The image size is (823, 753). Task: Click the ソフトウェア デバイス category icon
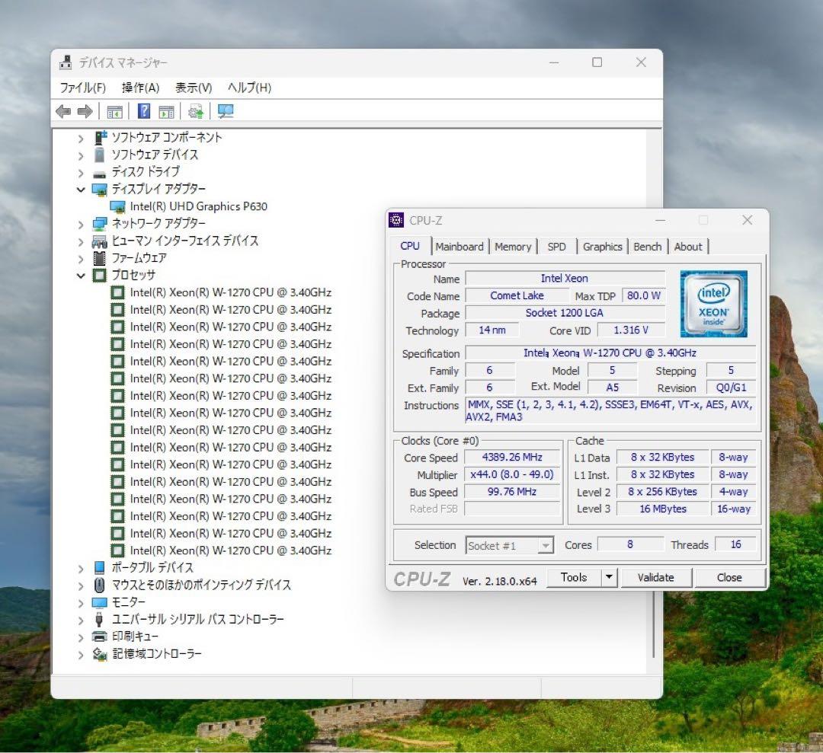(x=100, y=155)
